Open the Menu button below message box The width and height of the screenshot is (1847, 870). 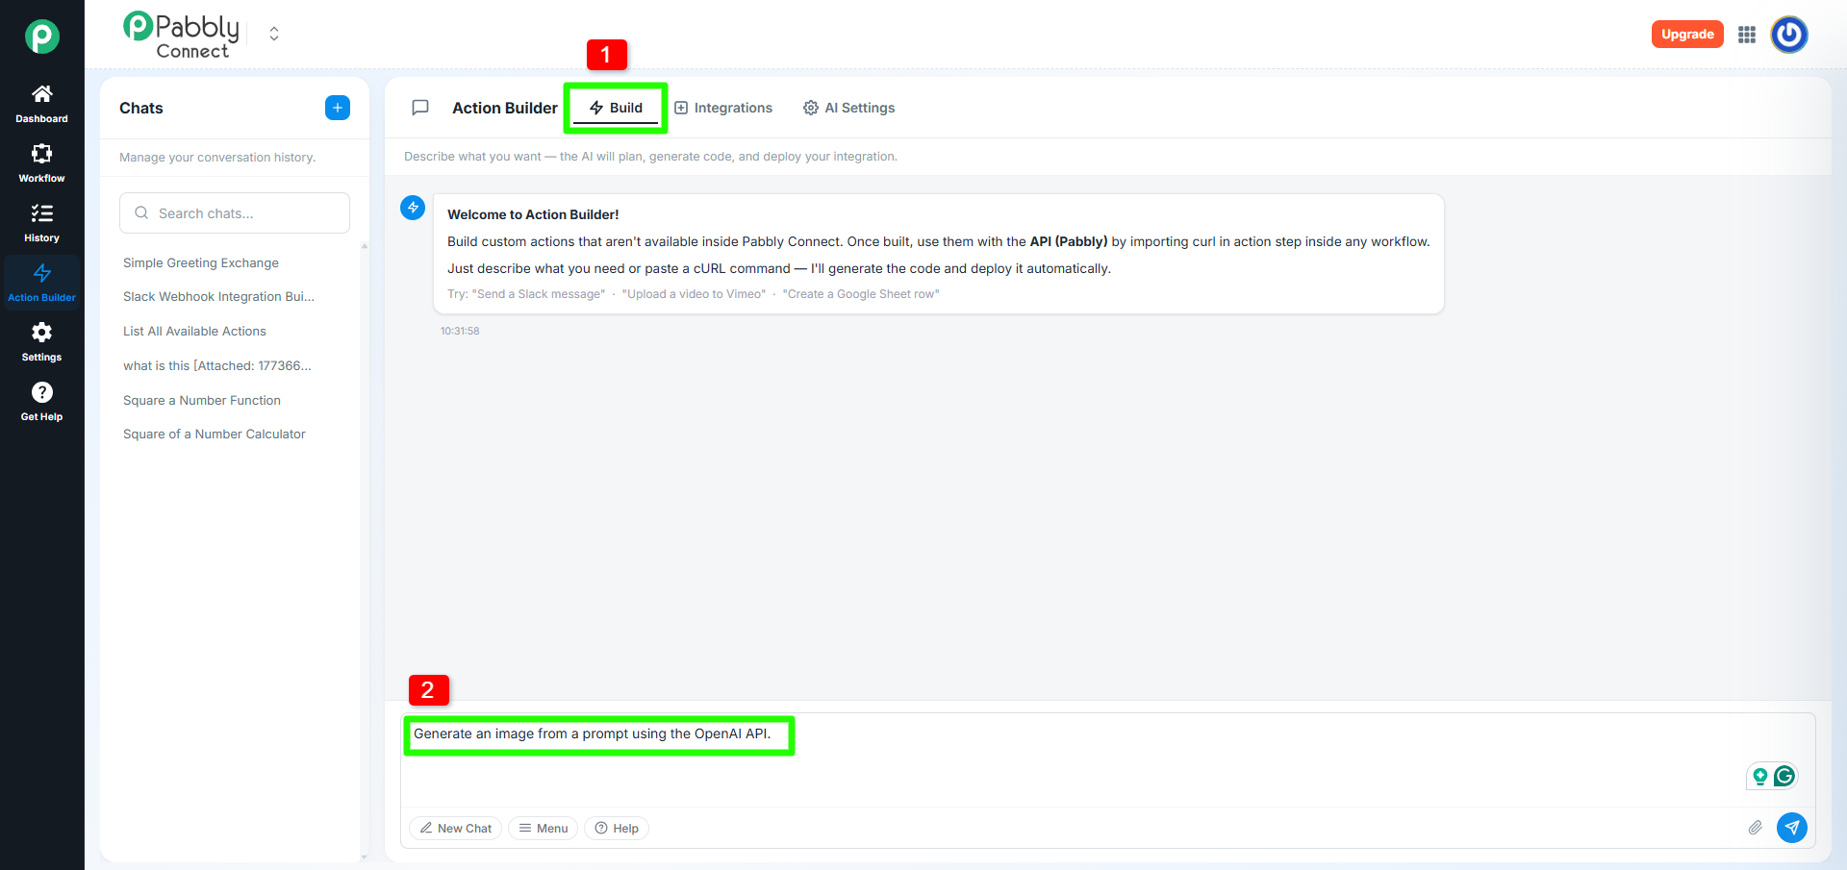[543, 828]
